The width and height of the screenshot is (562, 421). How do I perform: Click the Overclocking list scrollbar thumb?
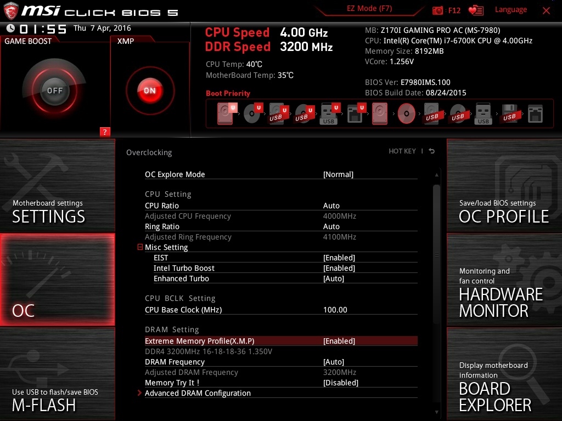point(436,254)
